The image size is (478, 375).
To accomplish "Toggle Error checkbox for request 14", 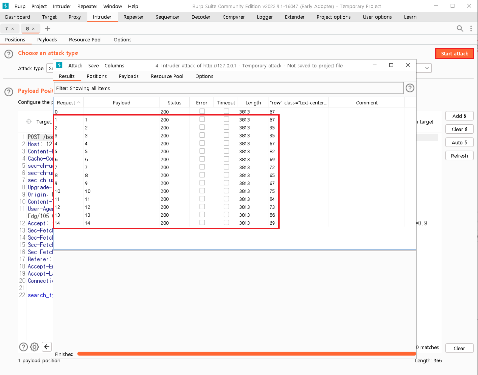I will coord(202,222).
